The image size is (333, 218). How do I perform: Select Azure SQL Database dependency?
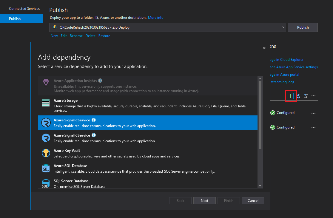tap(148, 168)
